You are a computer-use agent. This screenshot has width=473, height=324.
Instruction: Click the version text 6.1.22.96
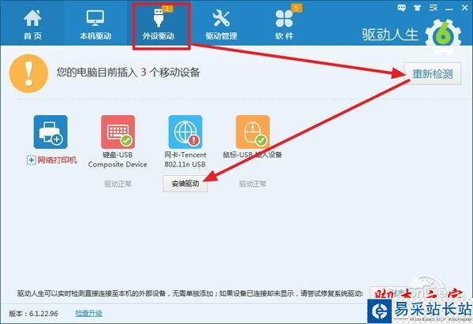point(43,314)
